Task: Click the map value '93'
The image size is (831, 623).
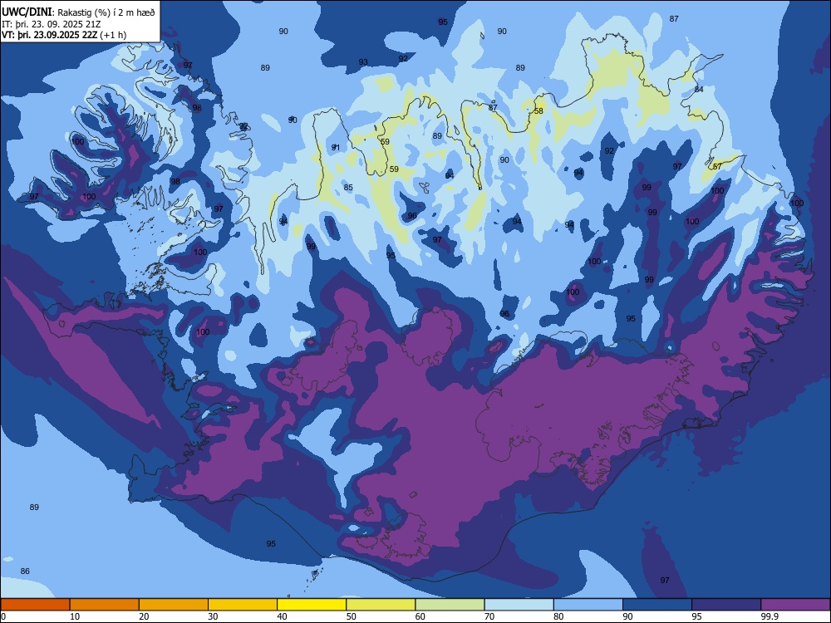Action: 363,62
